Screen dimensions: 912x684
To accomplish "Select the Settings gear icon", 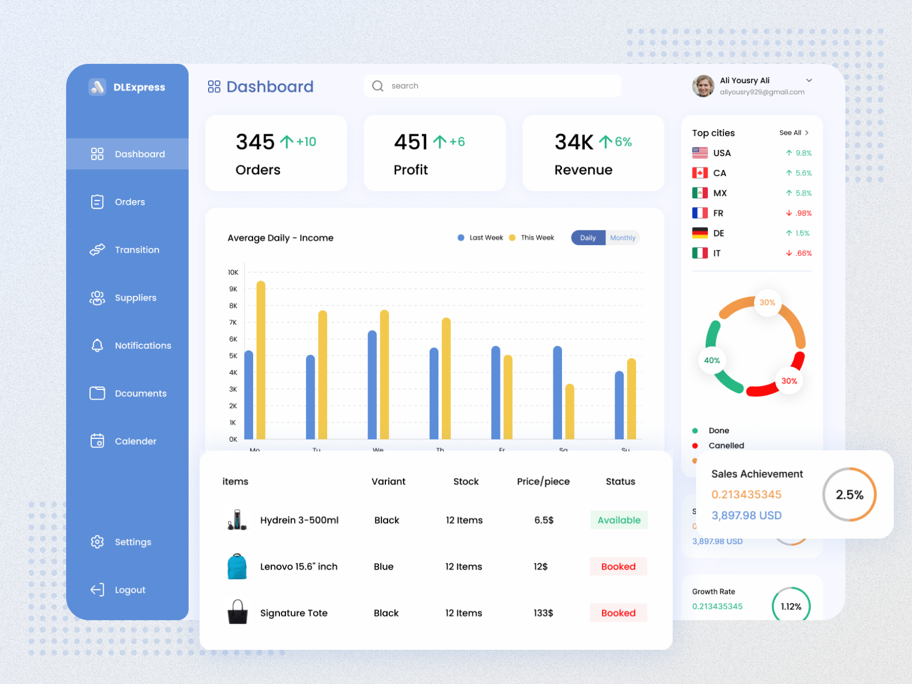I will pos(97,542).
